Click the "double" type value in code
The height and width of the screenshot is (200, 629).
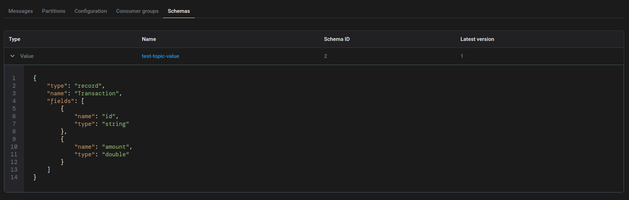116,154
